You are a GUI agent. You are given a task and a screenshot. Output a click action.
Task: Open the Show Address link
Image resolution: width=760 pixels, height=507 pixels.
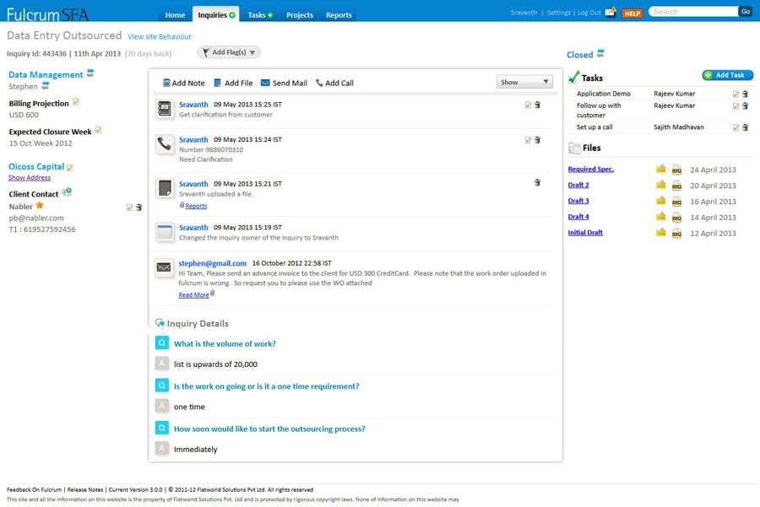pos(30,178)
